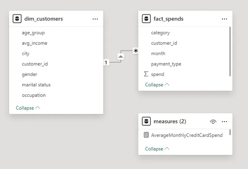Open more options for fact_spends table
Viewport: 248px width, 169px height.
click(224, 19)
